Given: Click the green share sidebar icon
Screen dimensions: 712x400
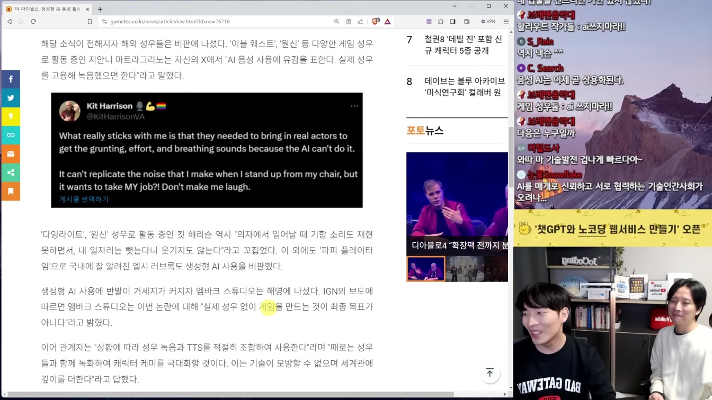Looking at the screenshot, I should coord(11,172).
